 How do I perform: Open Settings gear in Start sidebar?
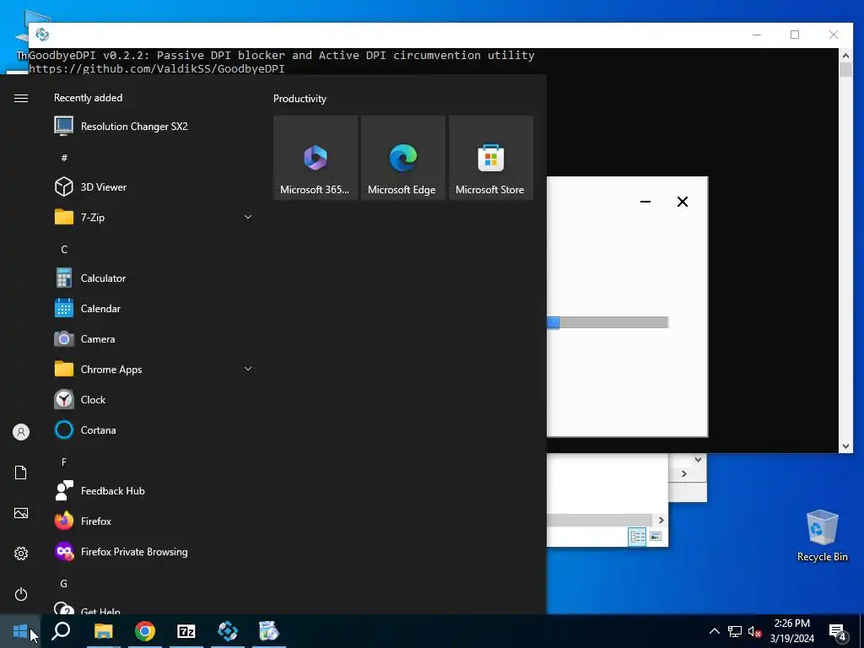coord(21,553)
